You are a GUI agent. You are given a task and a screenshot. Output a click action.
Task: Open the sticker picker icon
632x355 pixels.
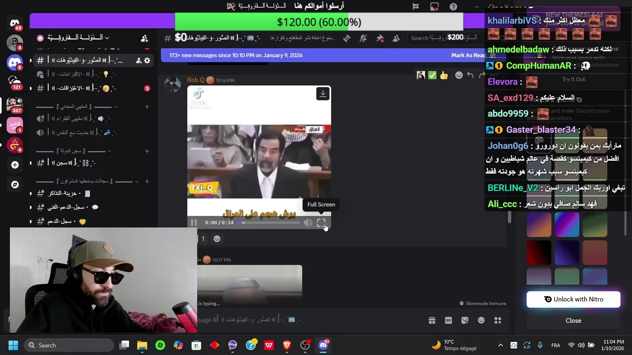tap(465, 320)
